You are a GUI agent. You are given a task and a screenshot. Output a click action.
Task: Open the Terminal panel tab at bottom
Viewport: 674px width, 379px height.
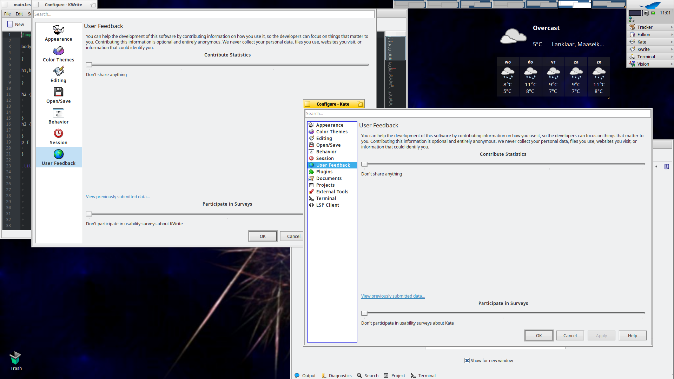click(x=423, y=375)
